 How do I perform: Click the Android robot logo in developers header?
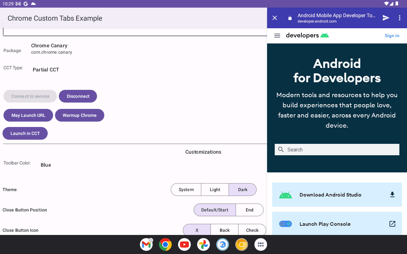(x=325, y=35)
